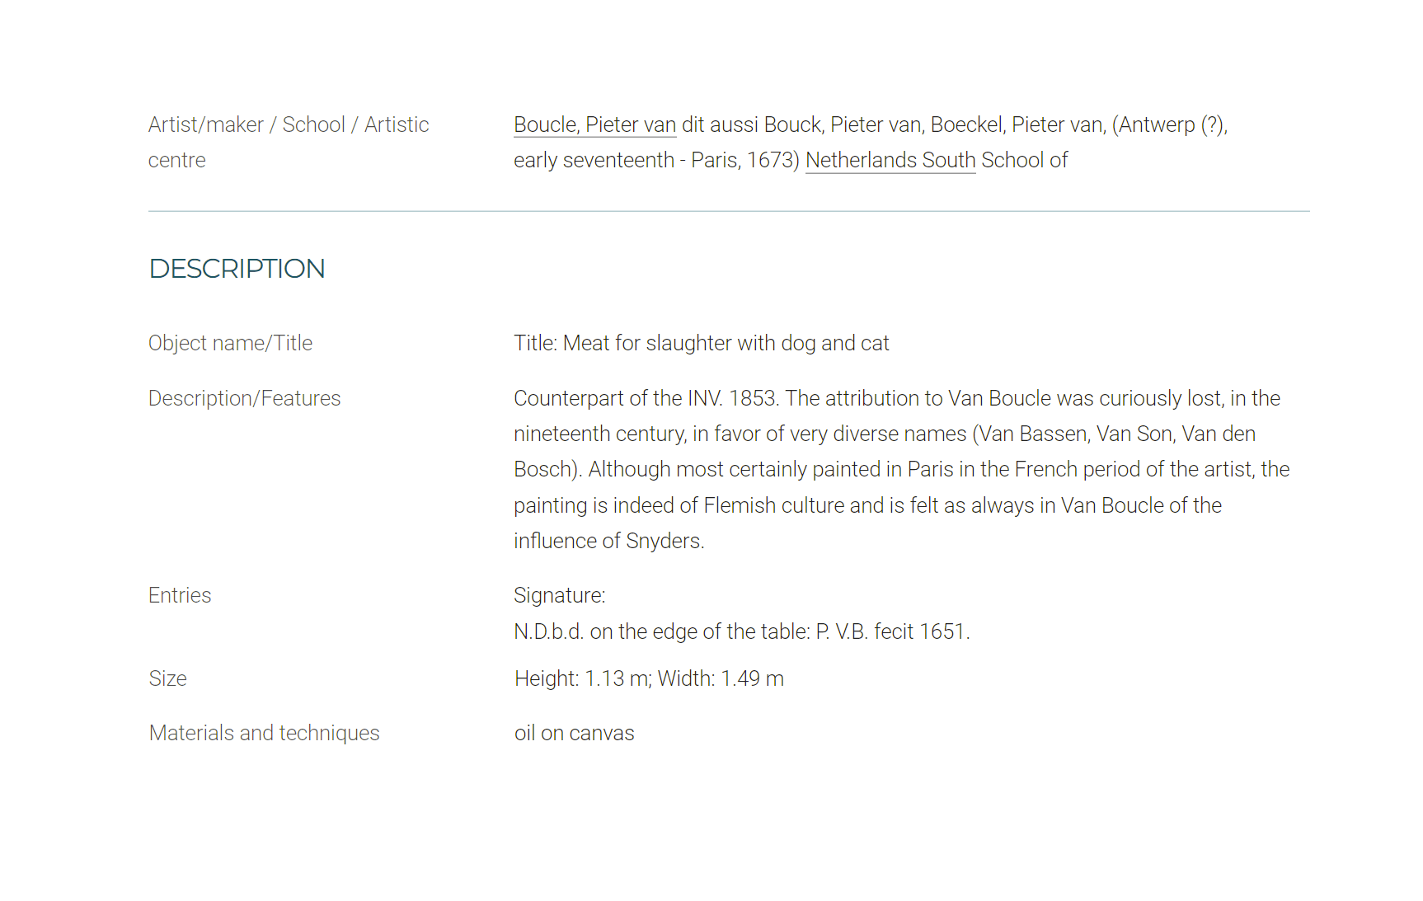Image resolution: width=1423 pixels, height=901 pixels.
Task: Open the Boucle, Pieter van artist link
Action: tap(594, 124)
